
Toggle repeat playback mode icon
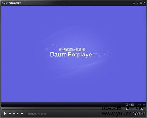click(139, 105)
